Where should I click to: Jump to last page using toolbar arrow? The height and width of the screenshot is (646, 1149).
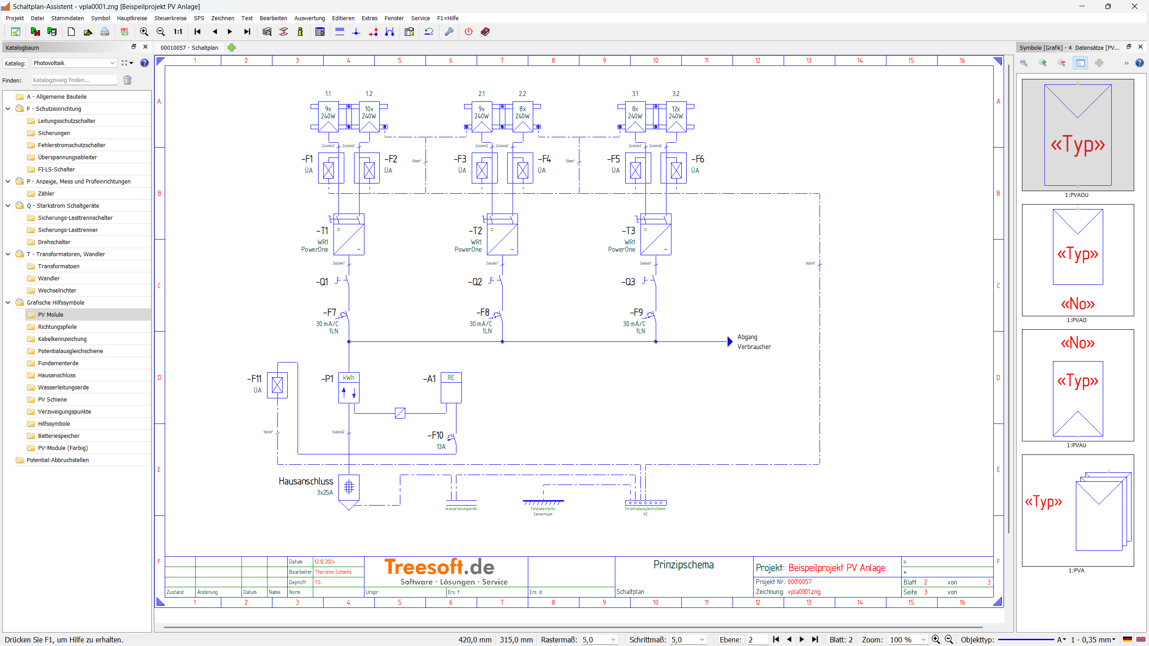[247, 32]
